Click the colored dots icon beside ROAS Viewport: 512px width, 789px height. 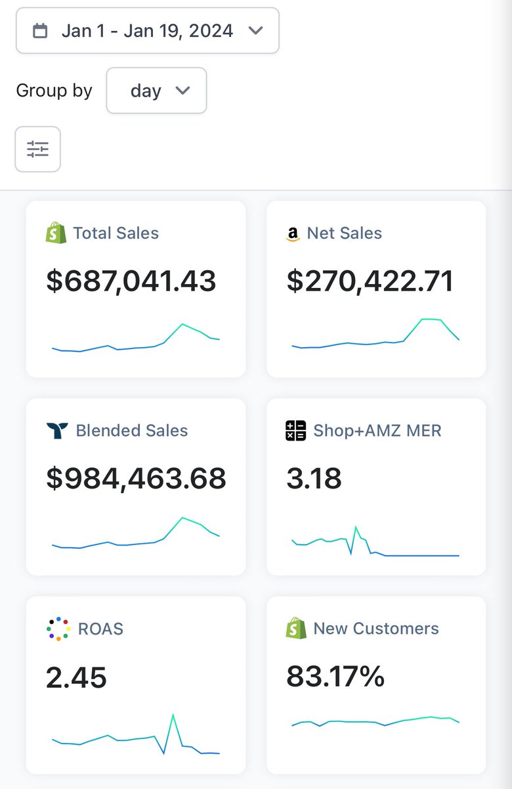[x=58, y=629]
